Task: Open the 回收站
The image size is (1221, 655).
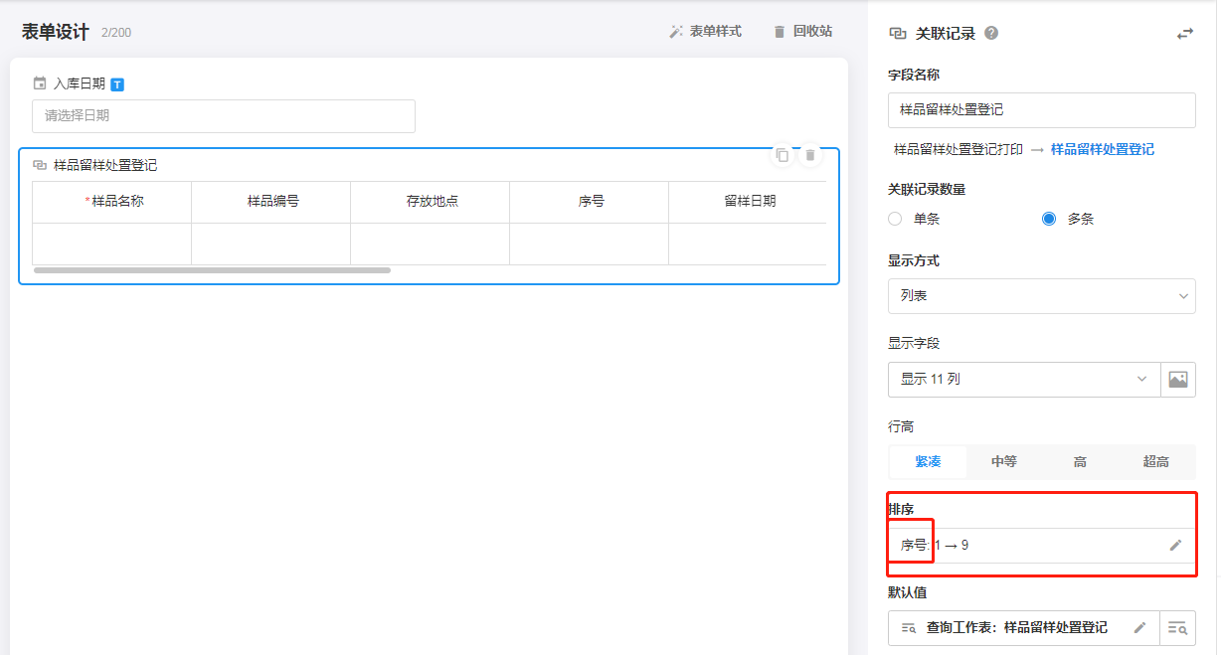Action: tap(802, 32)
